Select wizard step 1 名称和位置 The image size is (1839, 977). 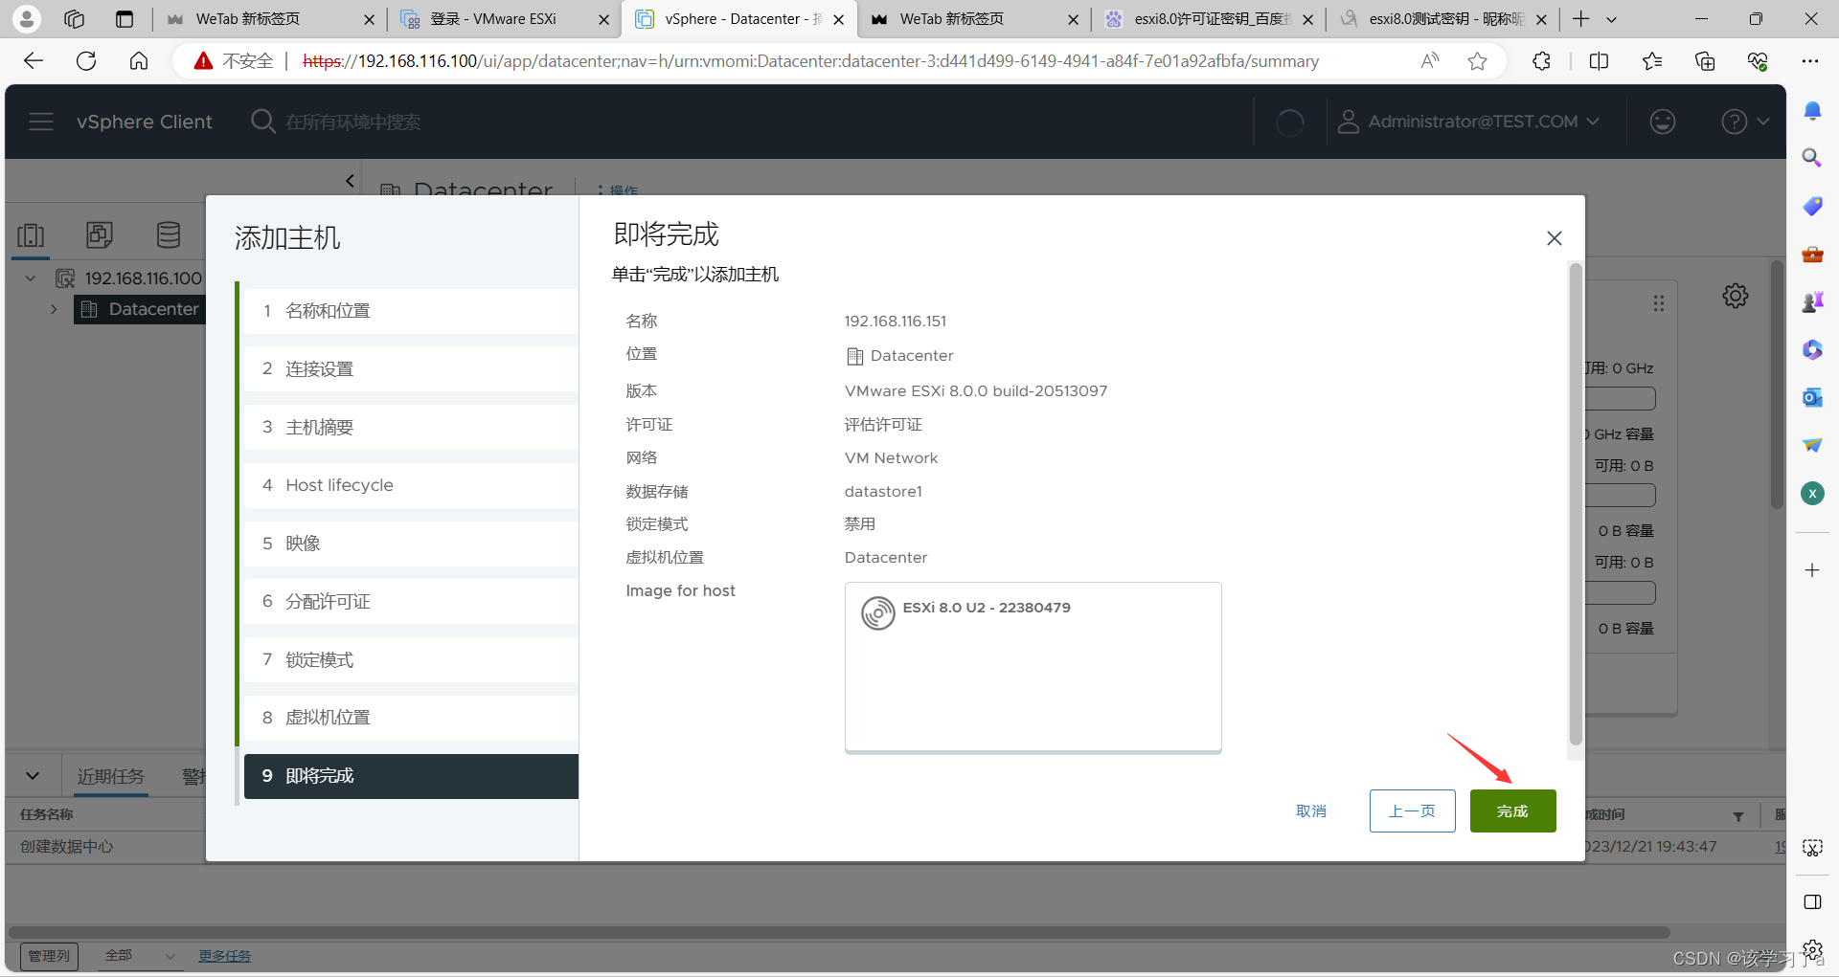411,311
